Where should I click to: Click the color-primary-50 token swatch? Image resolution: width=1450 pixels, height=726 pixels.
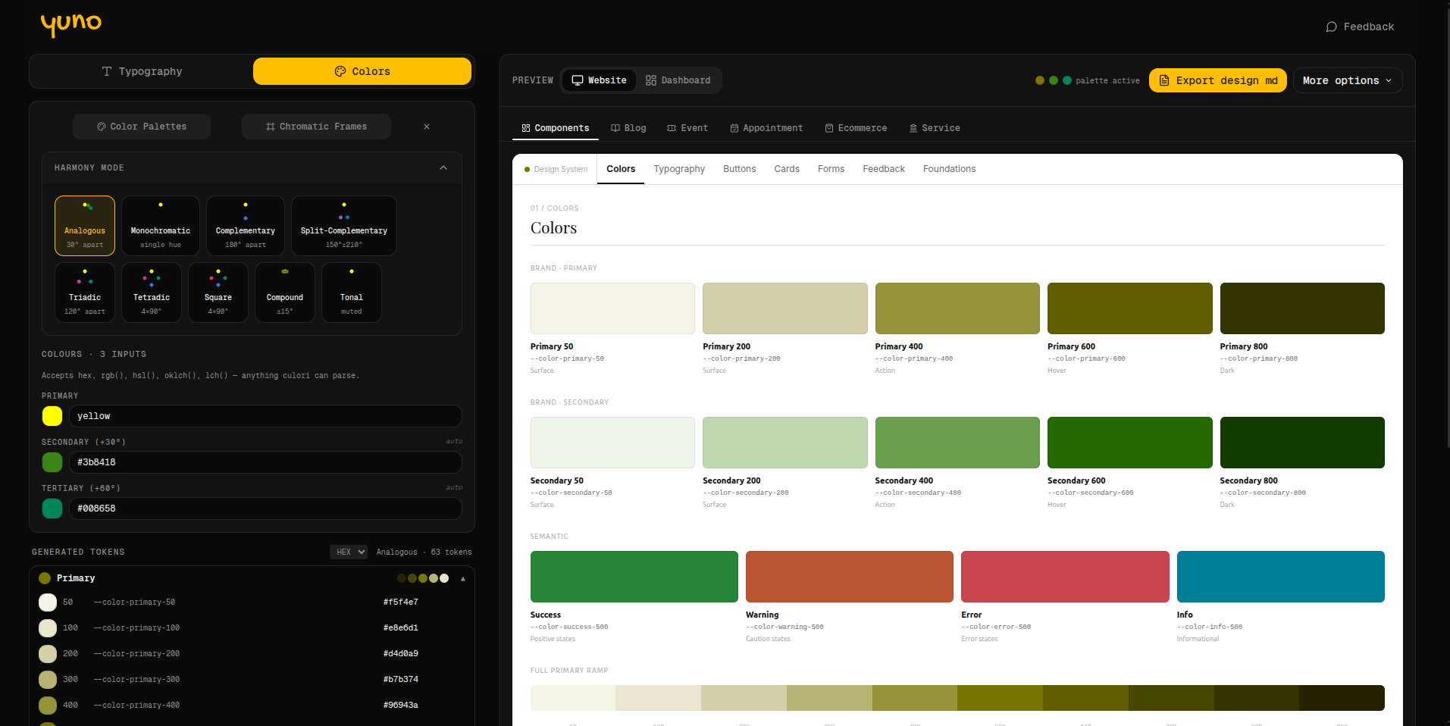coord(48,602)
